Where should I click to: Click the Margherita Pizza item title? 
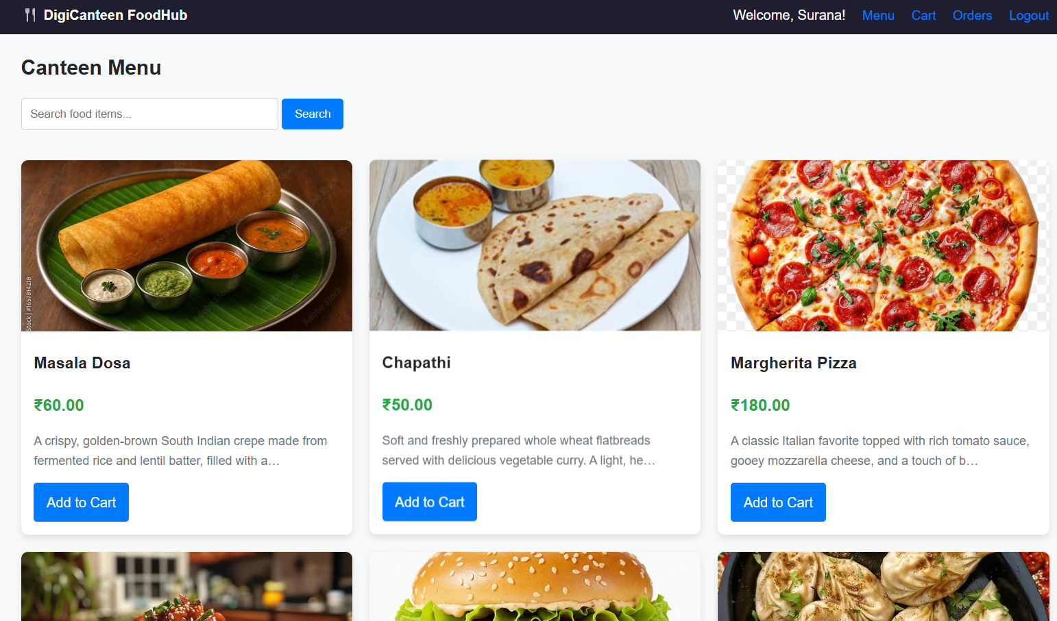pos(794,363)
